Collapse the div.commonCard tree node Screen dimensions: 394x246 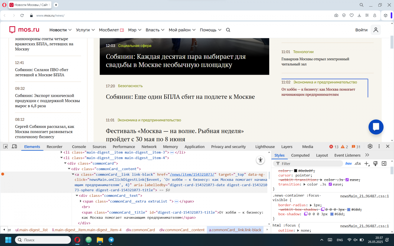(65, 163)
